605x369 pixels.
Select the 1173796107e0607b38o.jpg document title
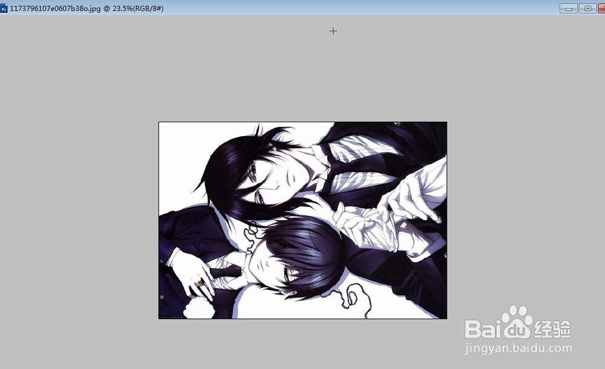point(87,8)
